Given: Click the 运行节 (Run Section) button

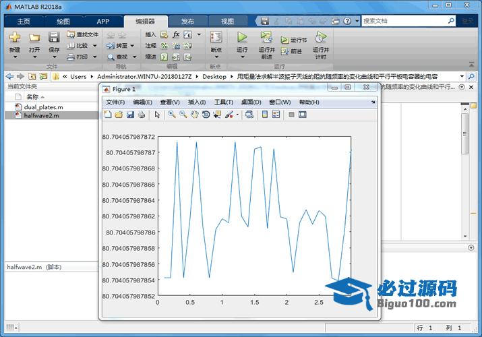Looking at the screenshot, I should click(x=294, y=40).
